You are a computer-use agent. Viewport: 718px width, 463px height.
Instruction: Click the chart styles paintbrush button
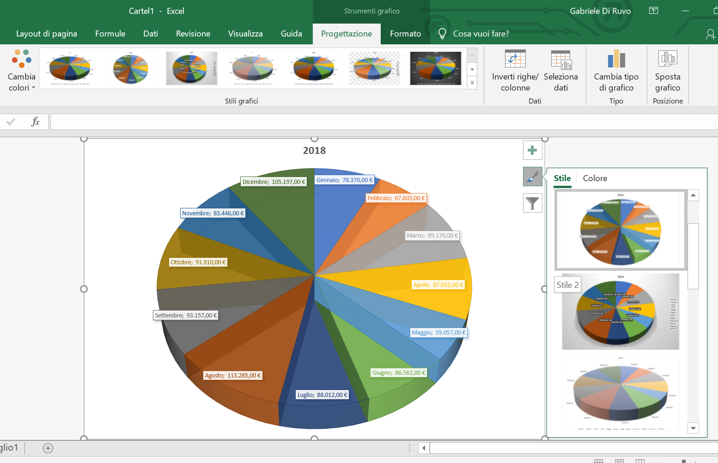coord(532,177)
